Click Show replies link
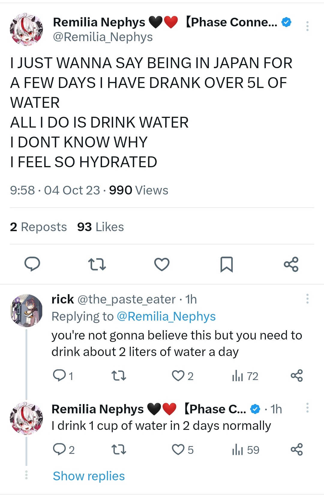The width and height of the screenshot is (324, 495). [x=89, y=476]
